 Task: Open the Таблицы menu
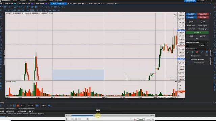[32, 1]
